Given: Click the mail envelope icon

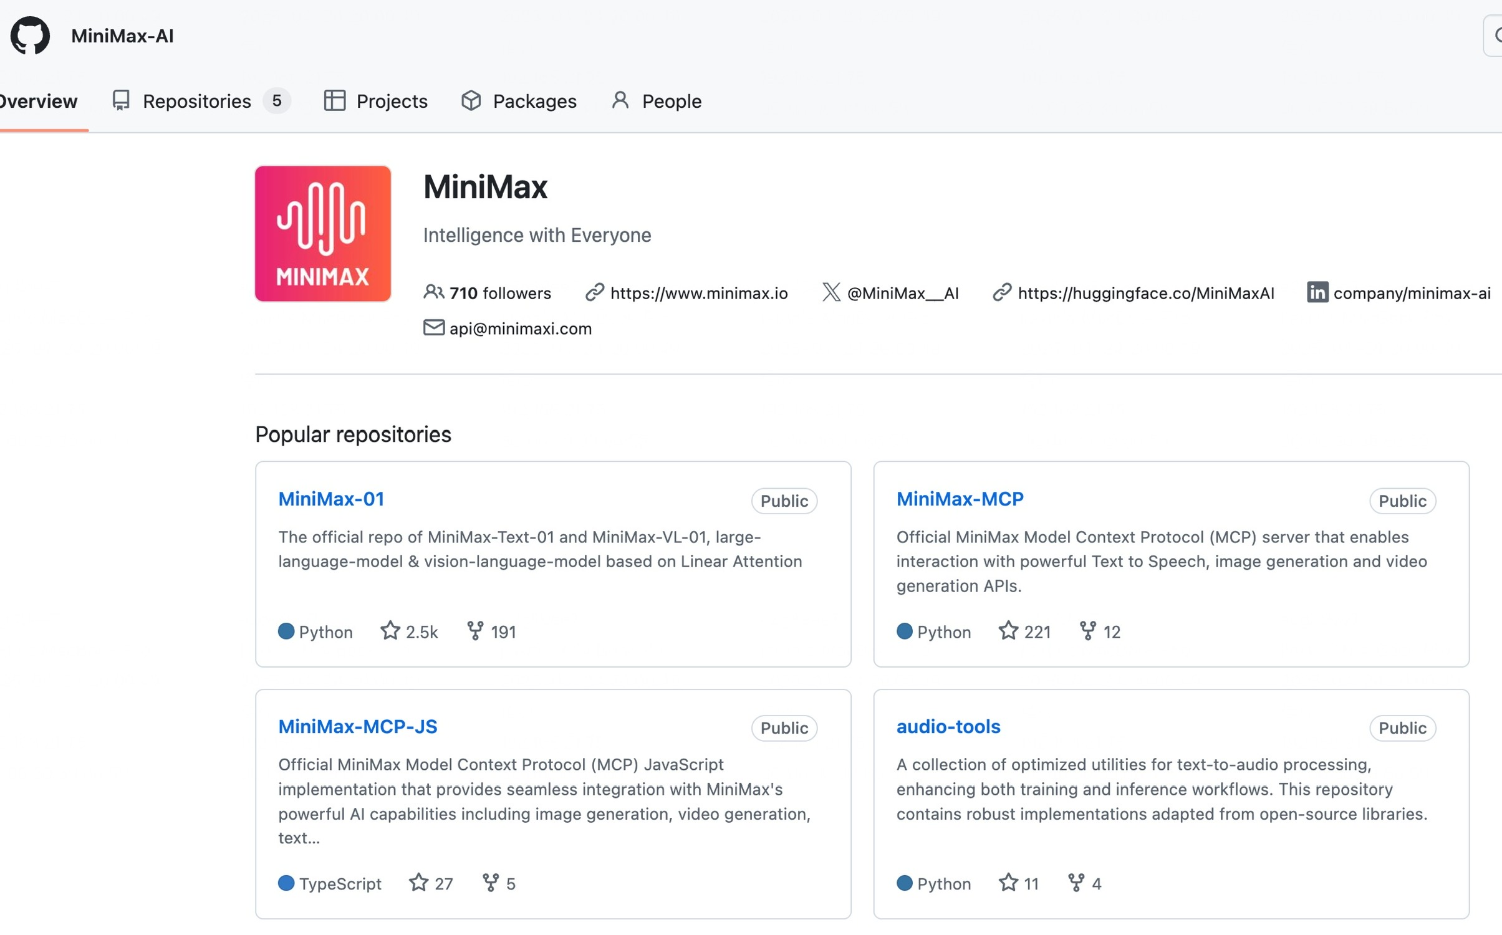Looking at the screenshot, I should 434,327.
